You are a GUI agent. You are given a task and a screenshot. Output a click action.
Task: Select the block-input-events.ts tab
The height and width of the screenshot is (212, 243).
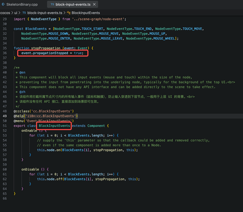pos(72,4)
